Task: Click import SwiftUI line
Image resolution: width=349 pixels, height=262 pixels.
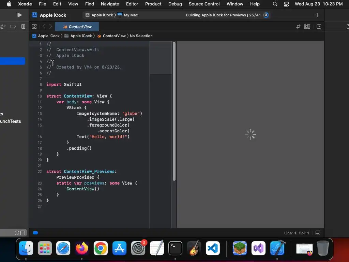Action: click(x=64, y=85)
